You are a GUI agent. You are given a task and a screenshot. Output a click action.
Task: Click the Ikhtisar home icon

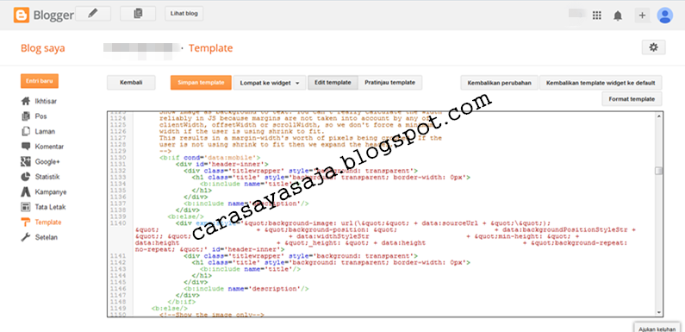click(26, 101)
